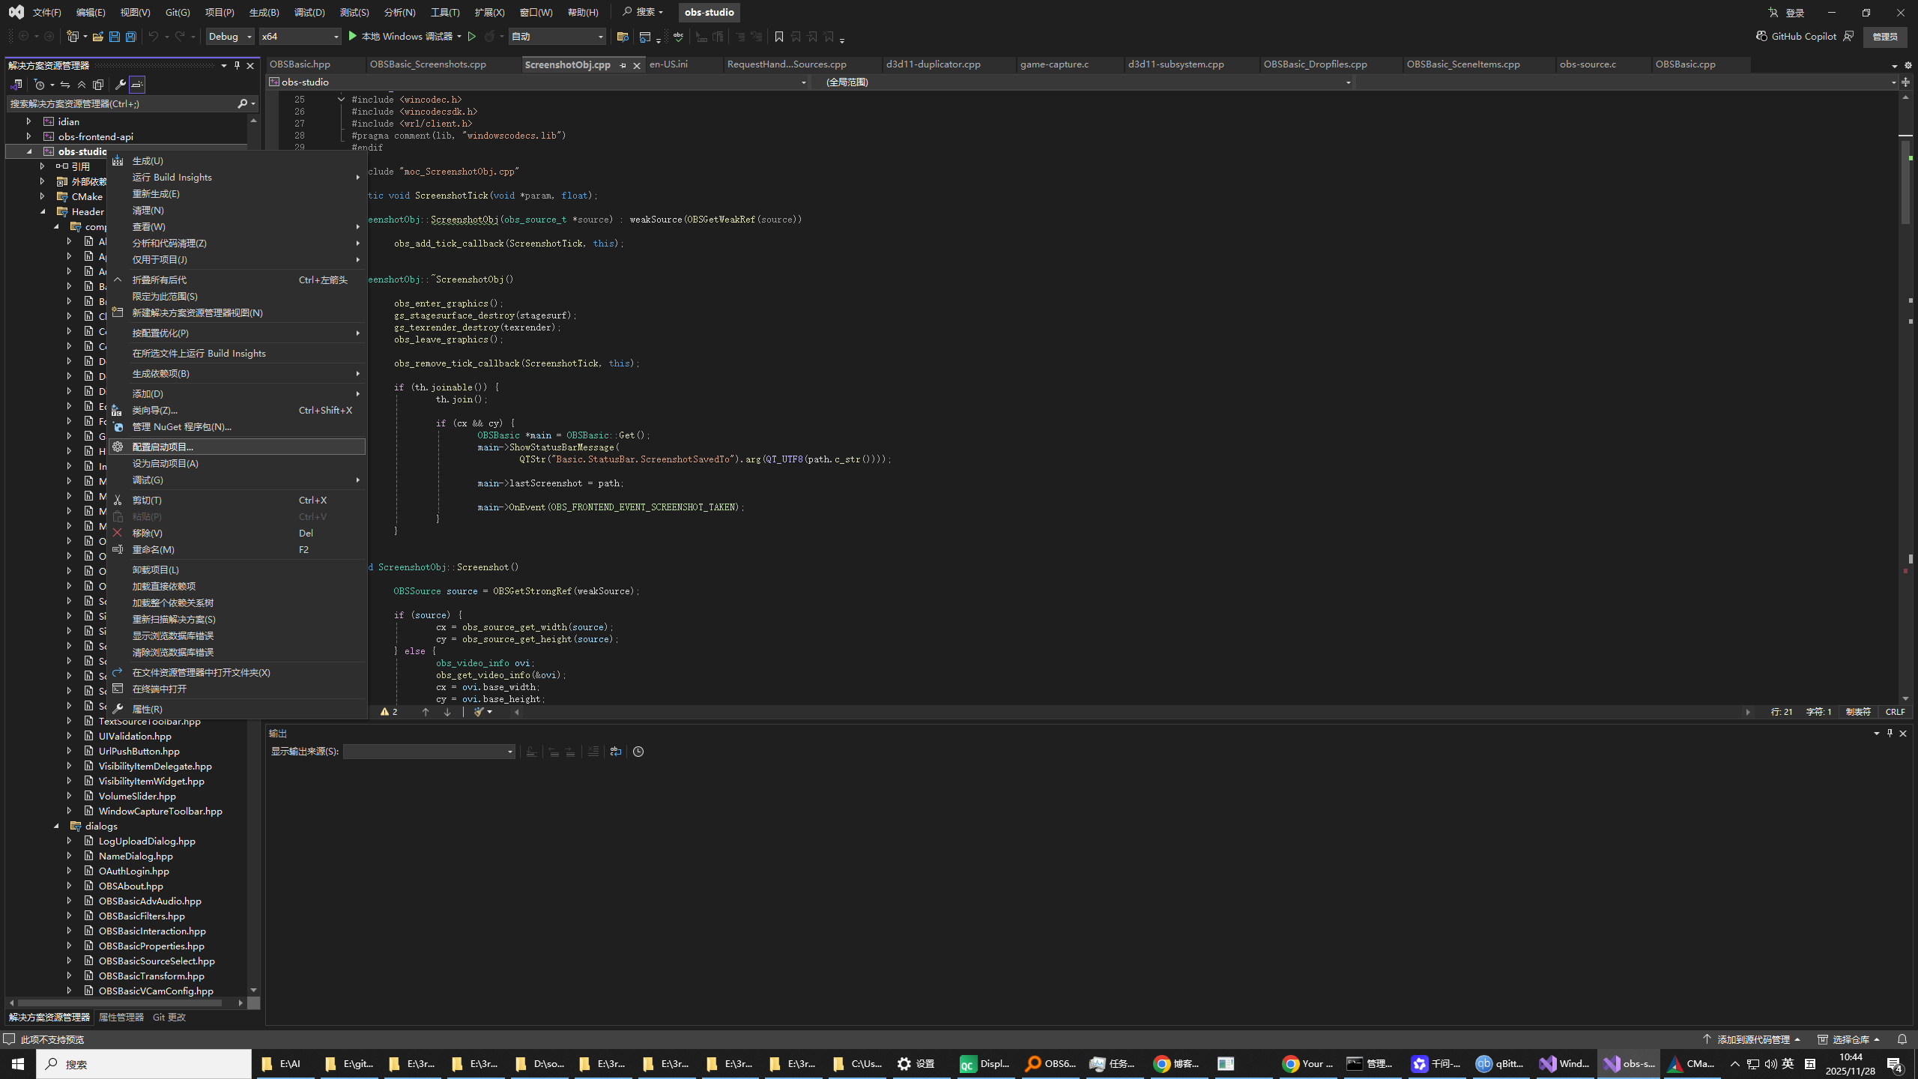Click the clock timestamp icon in the output toolbar
The width and height of the screenshot is (1918, 1079).
(638, 752)
